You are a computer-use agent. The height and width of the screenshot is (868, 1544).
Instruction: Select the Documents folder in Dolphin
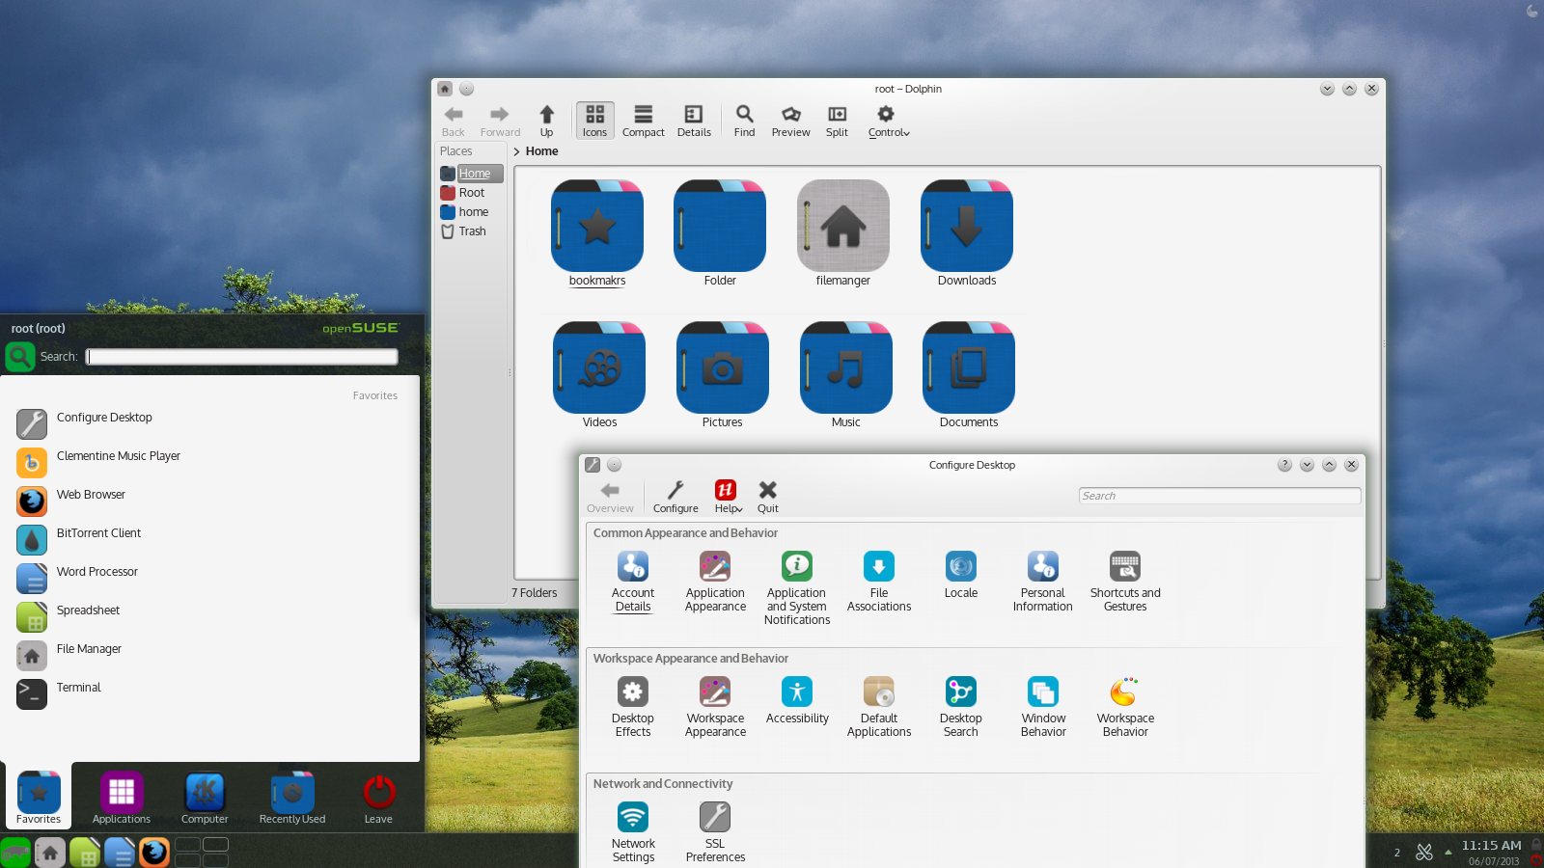pyautogui.click(x=969, y=375)
